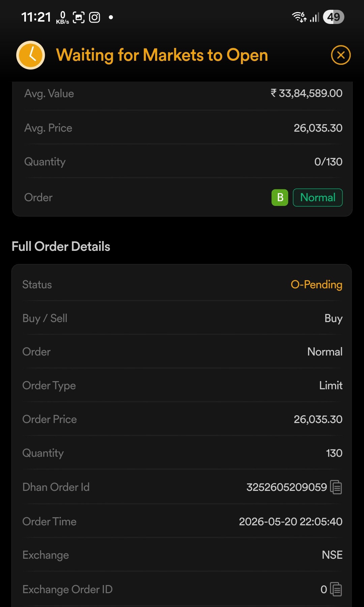Screen dimensions: 364x607
Task: Tap the O-Pending status value
Action: (316, 285)
